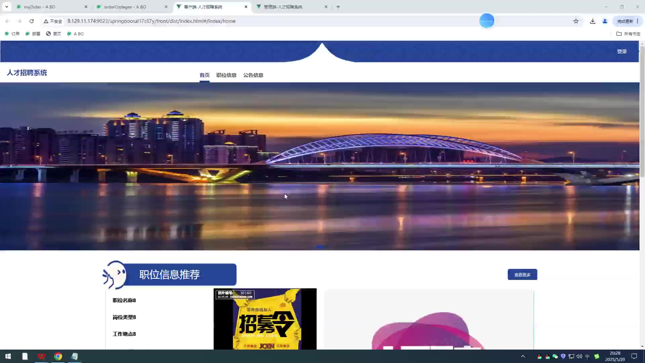The height and width of the screenshot is (363, 645).
Task: Open the notification center icon
Action: (634, 356)
